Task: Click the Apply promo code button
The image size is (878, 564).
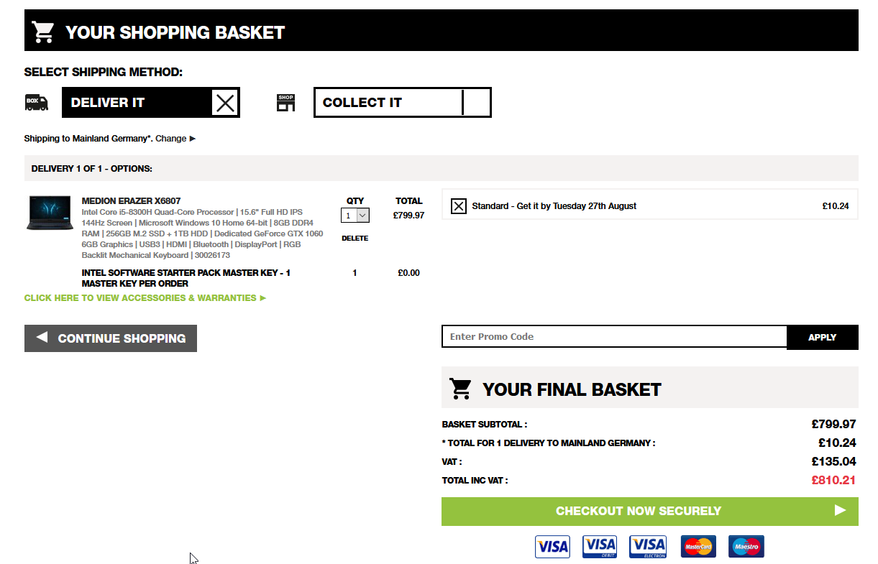Action: pos(823,337)
